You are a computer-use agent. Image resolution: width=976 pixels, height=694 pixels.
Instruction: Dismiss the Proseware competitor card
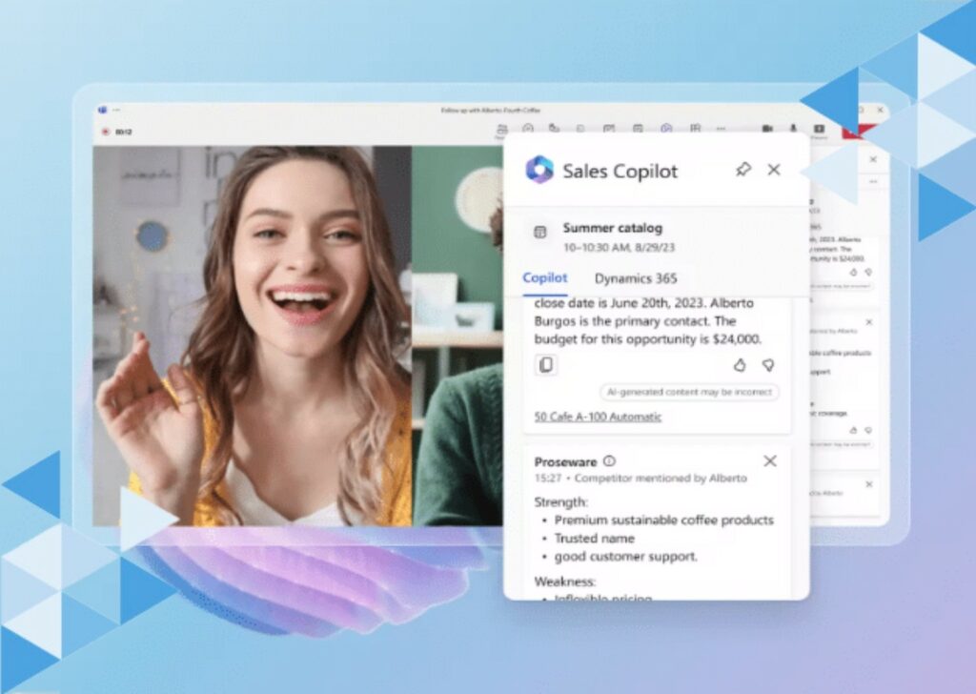[x=770, y=460]
